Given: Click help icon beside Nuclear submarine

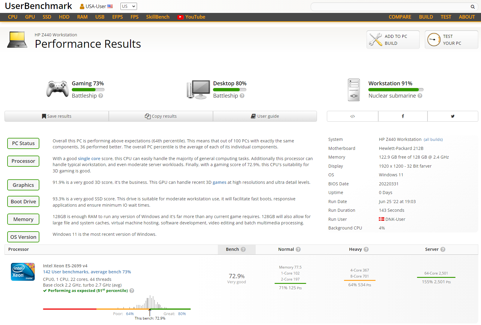Looking at the screenshot, I should [x=420, y=96].
